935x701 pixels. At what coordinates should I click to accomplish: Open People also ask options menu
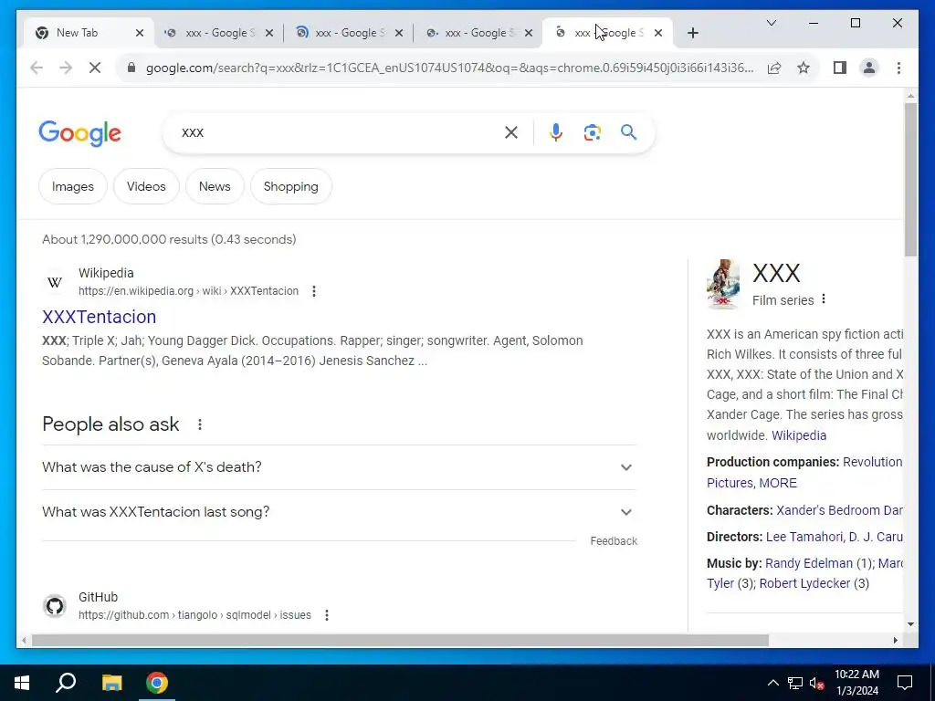tap(200, 424)
